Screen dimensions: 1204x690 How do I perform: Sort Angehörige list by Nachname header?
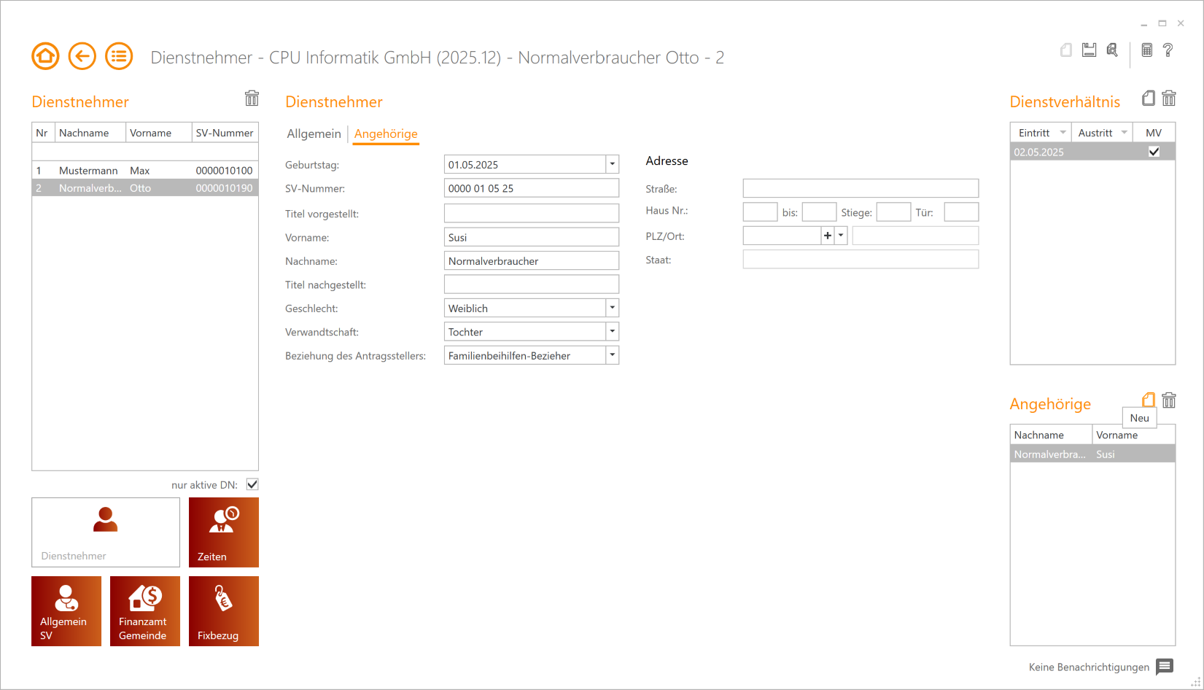click(x=1051, y=435)
